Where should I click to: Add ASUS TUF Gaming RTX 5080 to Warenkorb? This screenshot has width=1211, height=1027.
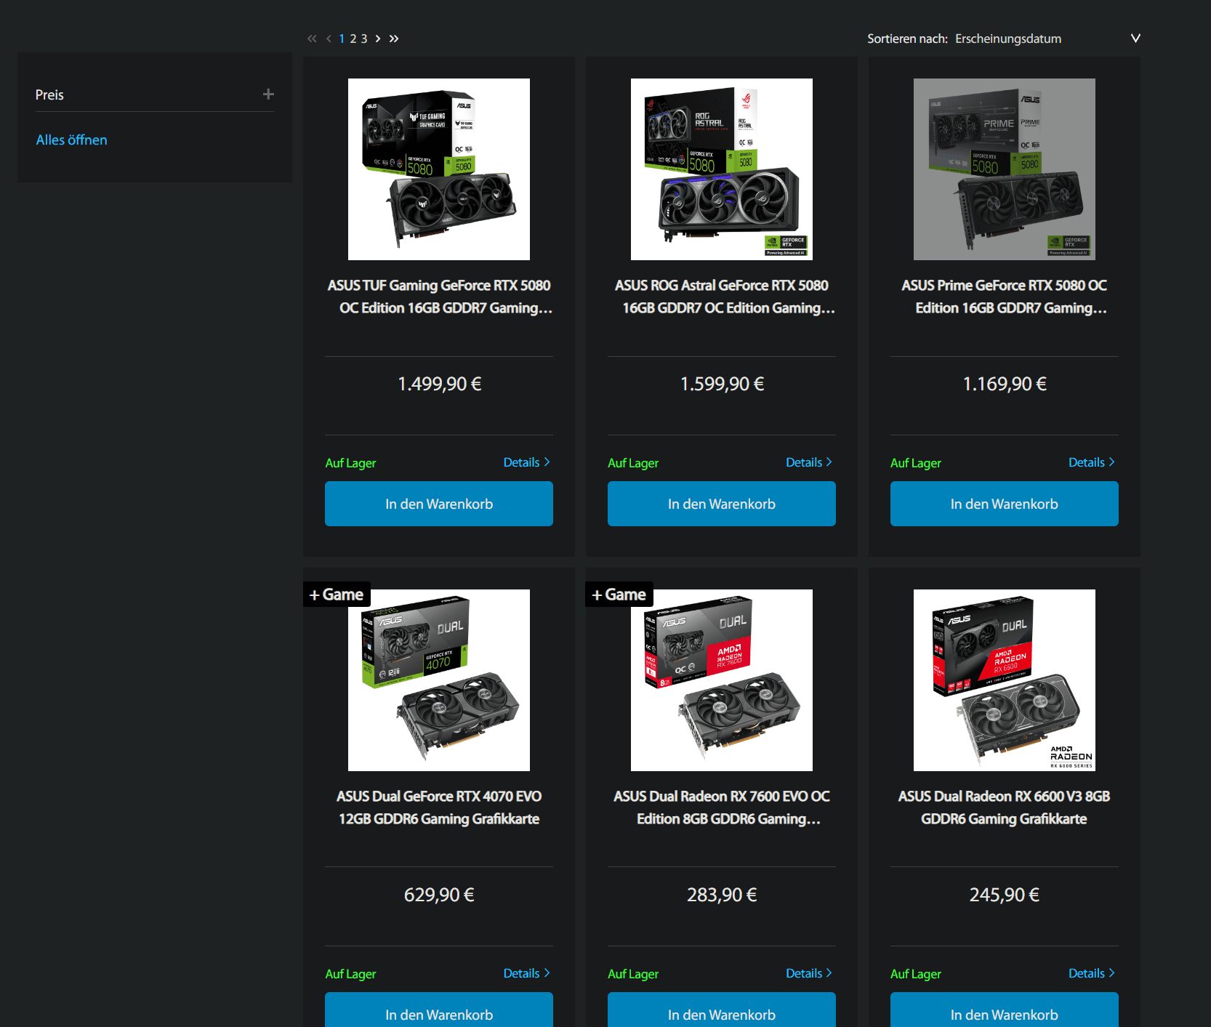tap(439, 504)
